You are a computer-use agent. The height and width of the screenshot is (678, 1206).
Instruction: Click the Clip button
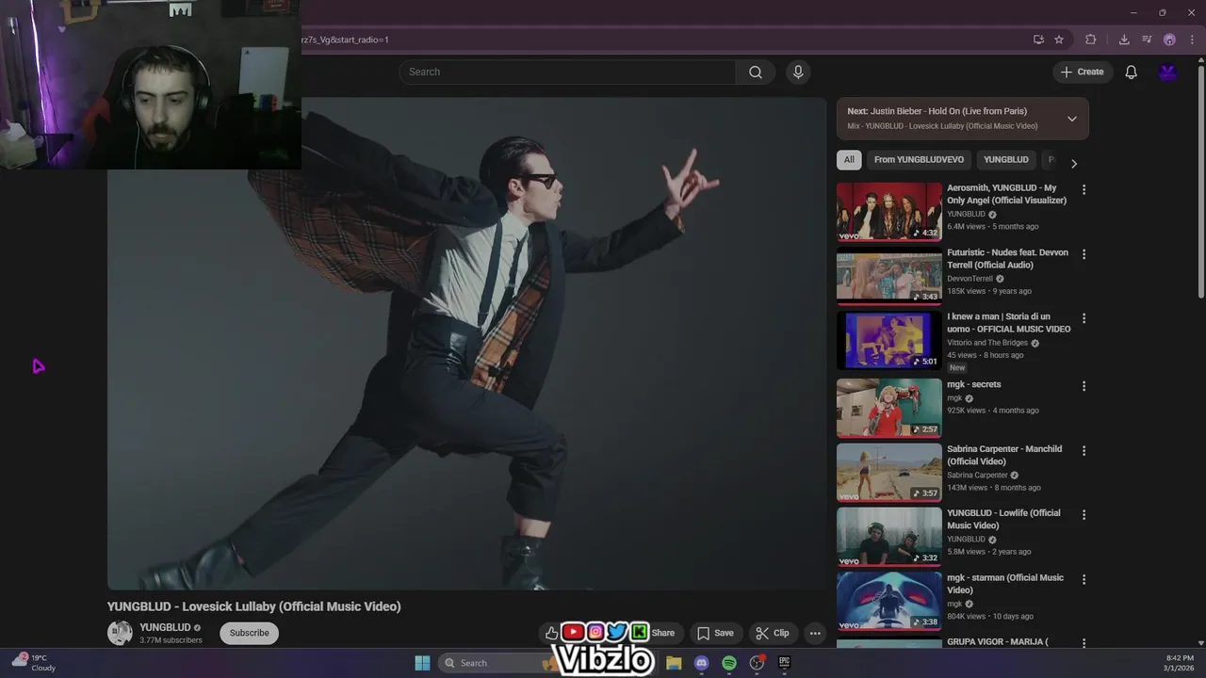click(x=773, y=633)
